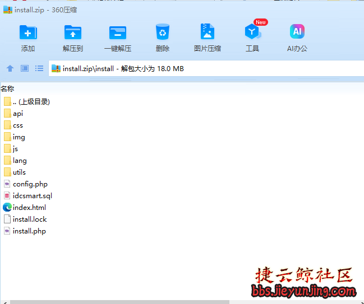Click the lang folder icon
The height and width of the screenshot is (304, 364).
coord(7,160)
